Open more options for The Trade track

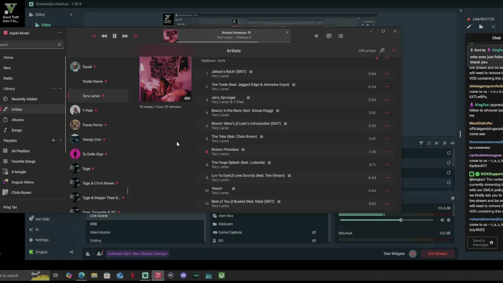(x=387, y=87)
